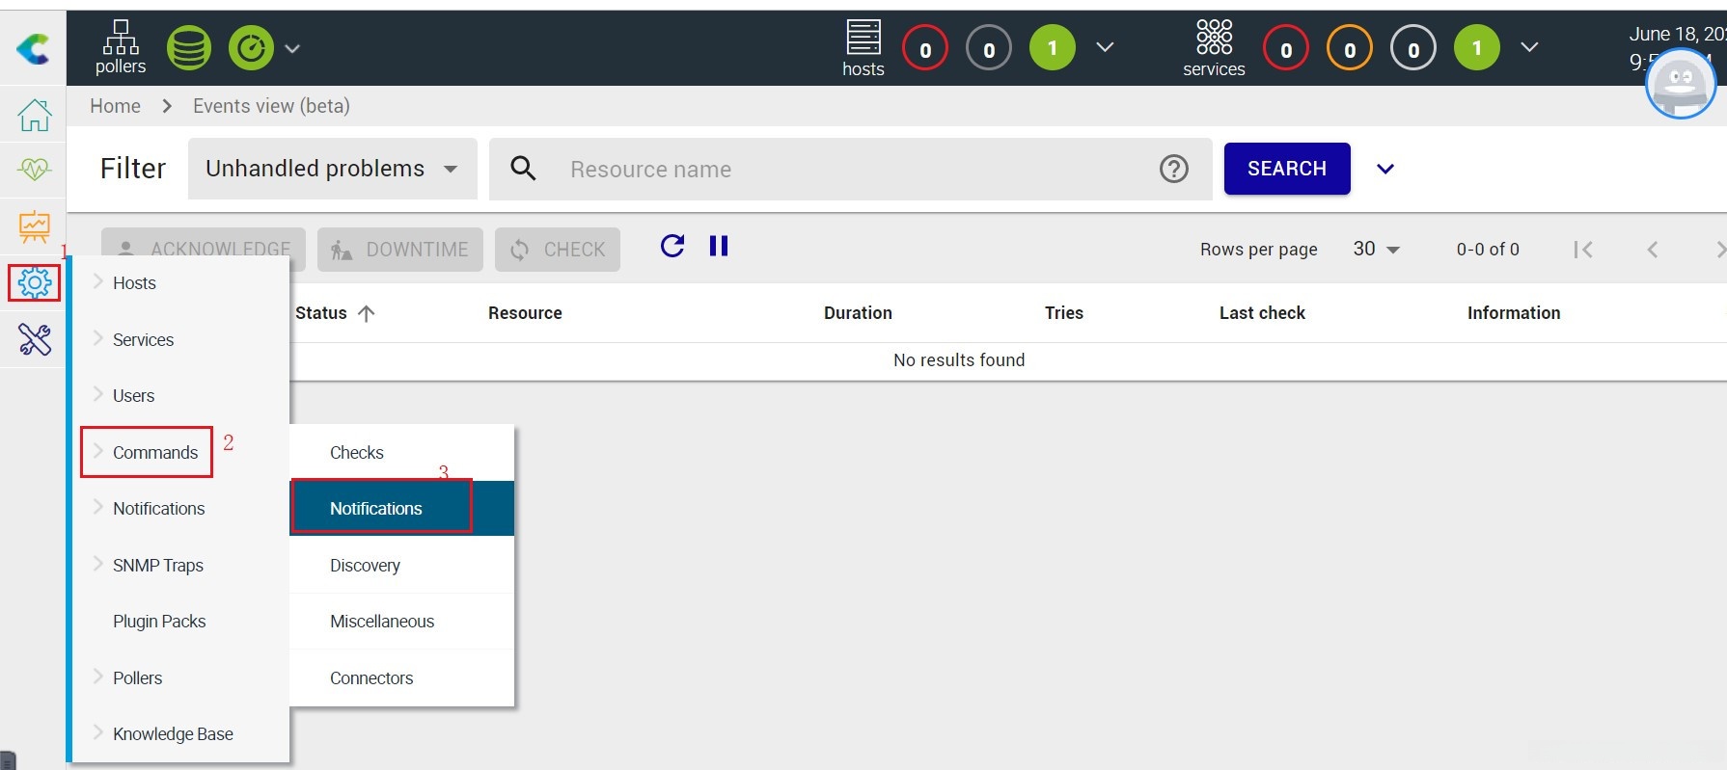
Task: Open the services top counter icon
Action: point(1214,48)
